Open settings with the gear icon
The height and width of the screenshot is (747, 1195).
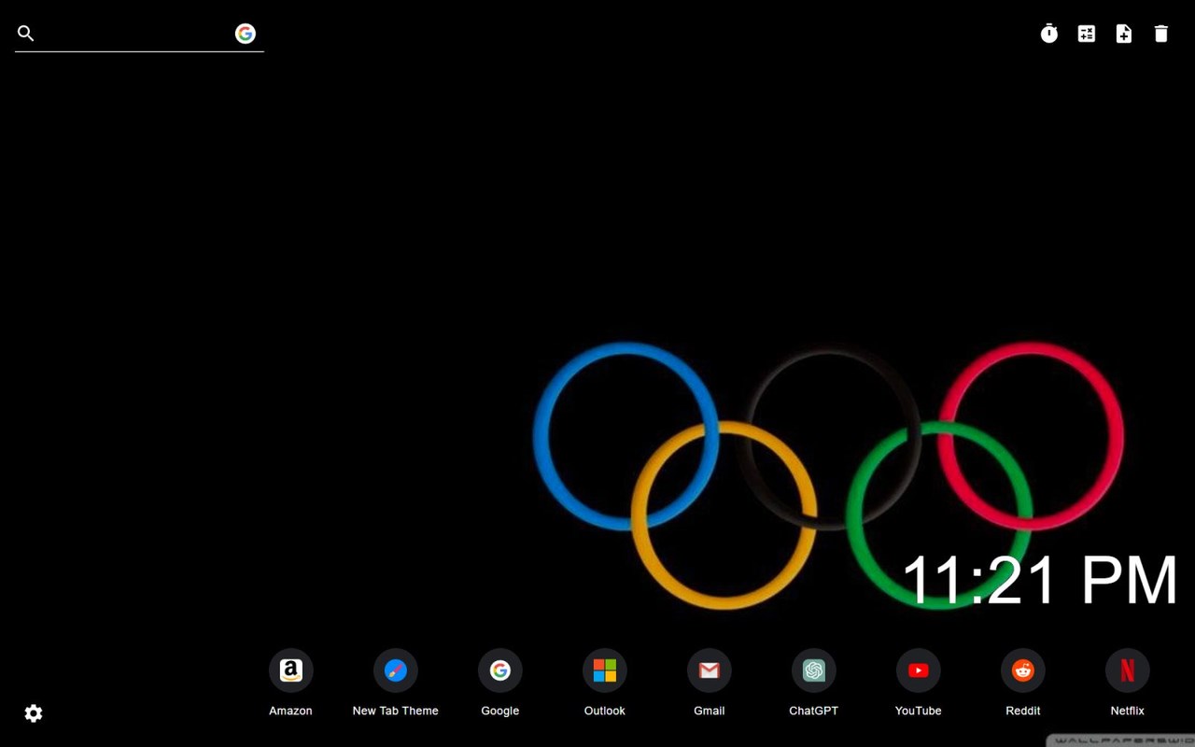point(34,713)
